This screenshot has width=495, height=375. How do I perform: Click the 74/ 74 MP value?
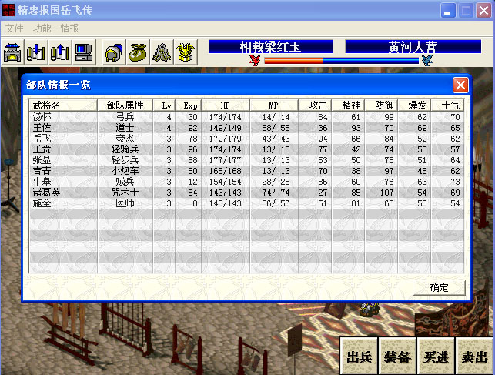tap(276, 193)
